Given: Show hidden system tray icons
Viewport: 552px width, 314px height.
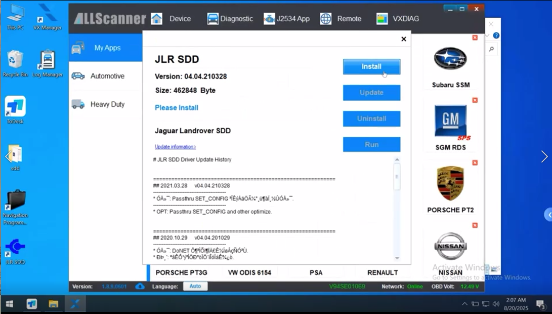Looking at the screenshot, I should (x=464, y=304).
